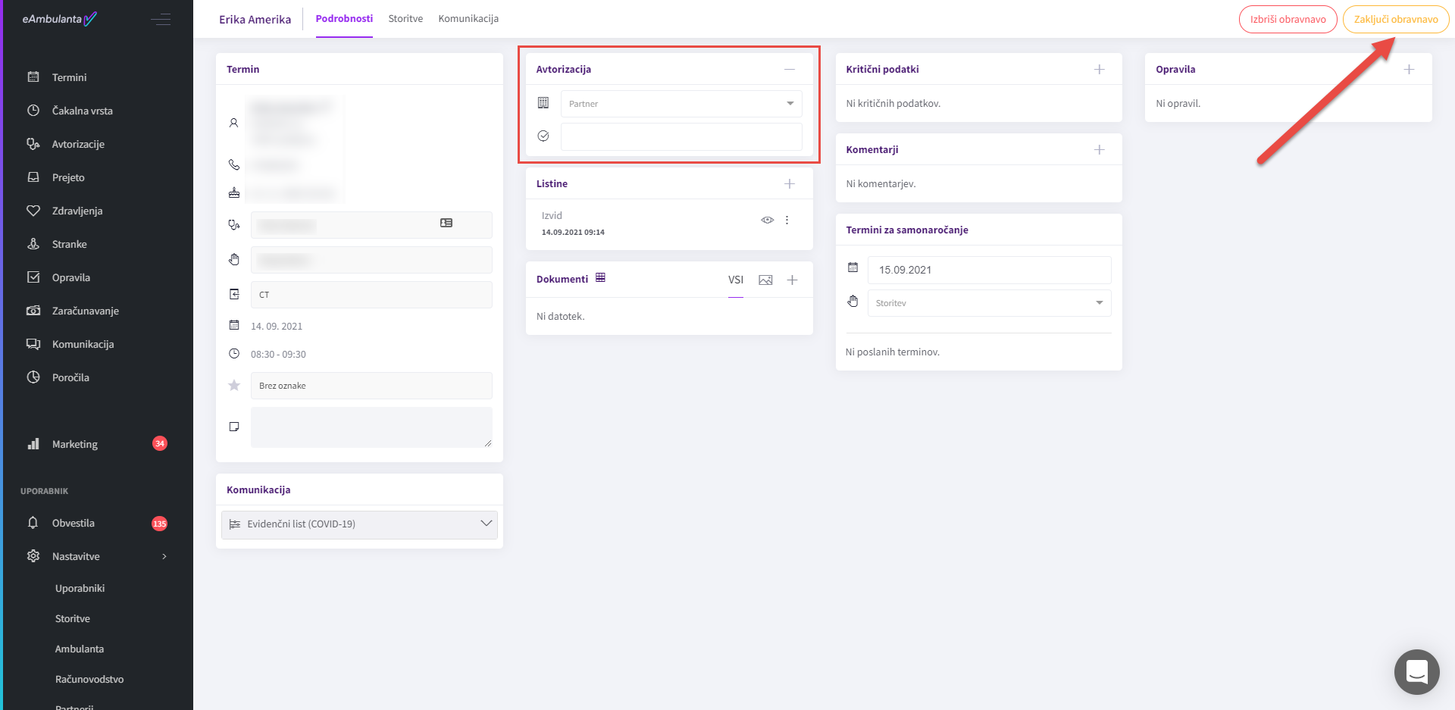
Task: Preview the Izvid document with eye icon
Action: [x=767, y=221]
